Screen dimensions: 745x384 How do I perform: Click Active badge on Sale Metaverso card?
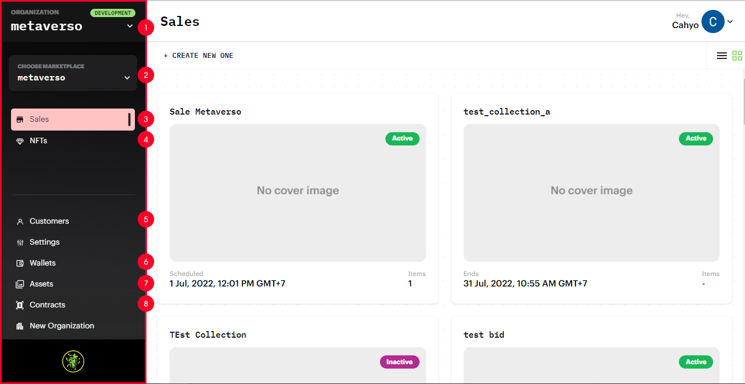(x=403, y=139)
